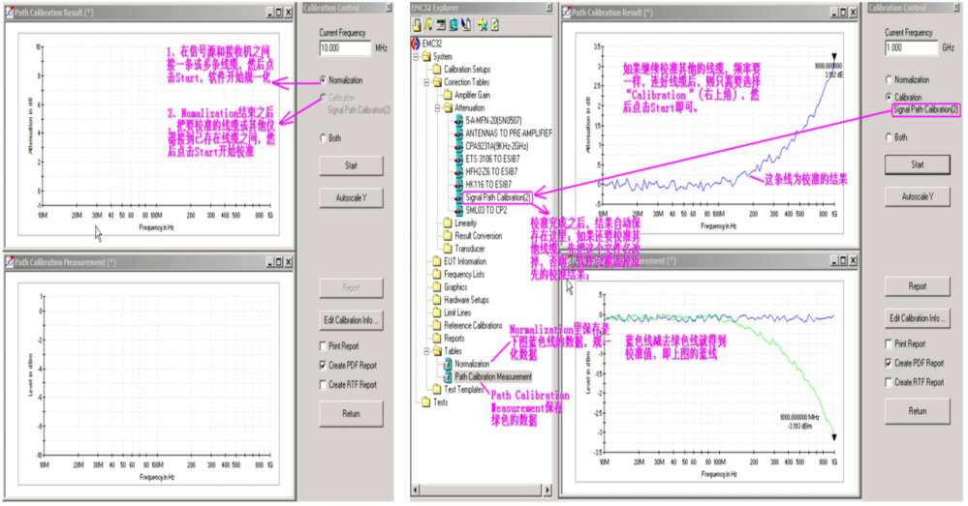
Task: Click the table icon beside HK116 TO ESIB7
Action: [x=458, y=185]
